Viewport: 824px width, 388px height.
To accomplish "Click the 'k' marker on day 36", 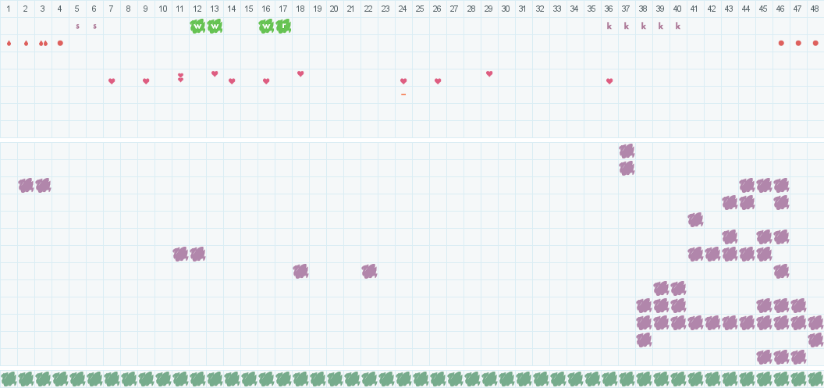I will click(609, 26).
